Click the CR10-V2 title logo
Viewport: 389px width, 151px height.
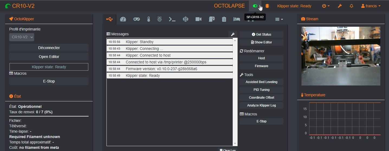[20, 6]
